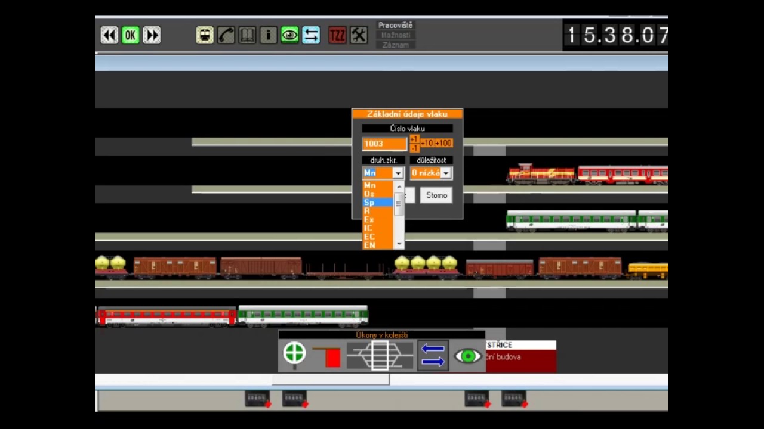
Task: Toggle the green eye view icon in top toolbar
Action: 289,35
